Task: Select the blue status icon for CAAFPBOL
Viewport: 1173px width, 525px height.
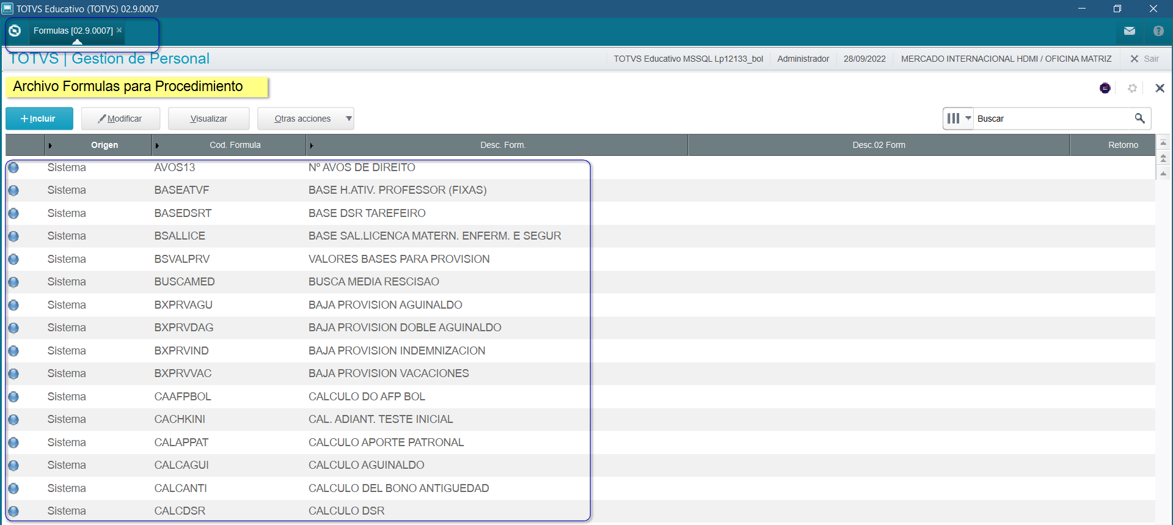Action: tap(13, 397)
